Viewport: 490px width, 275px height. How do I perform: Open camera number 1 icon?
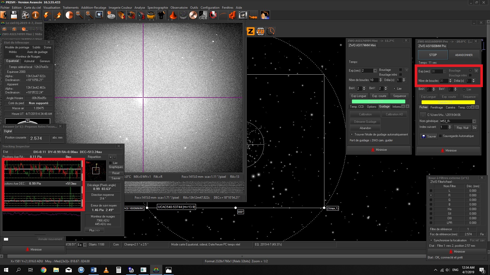121,15
